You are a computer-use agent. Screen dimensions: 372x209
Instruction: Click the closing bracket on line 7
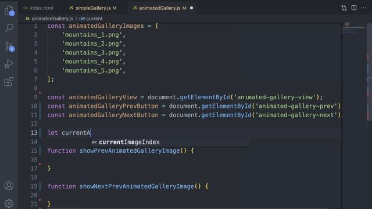point(49,80)
